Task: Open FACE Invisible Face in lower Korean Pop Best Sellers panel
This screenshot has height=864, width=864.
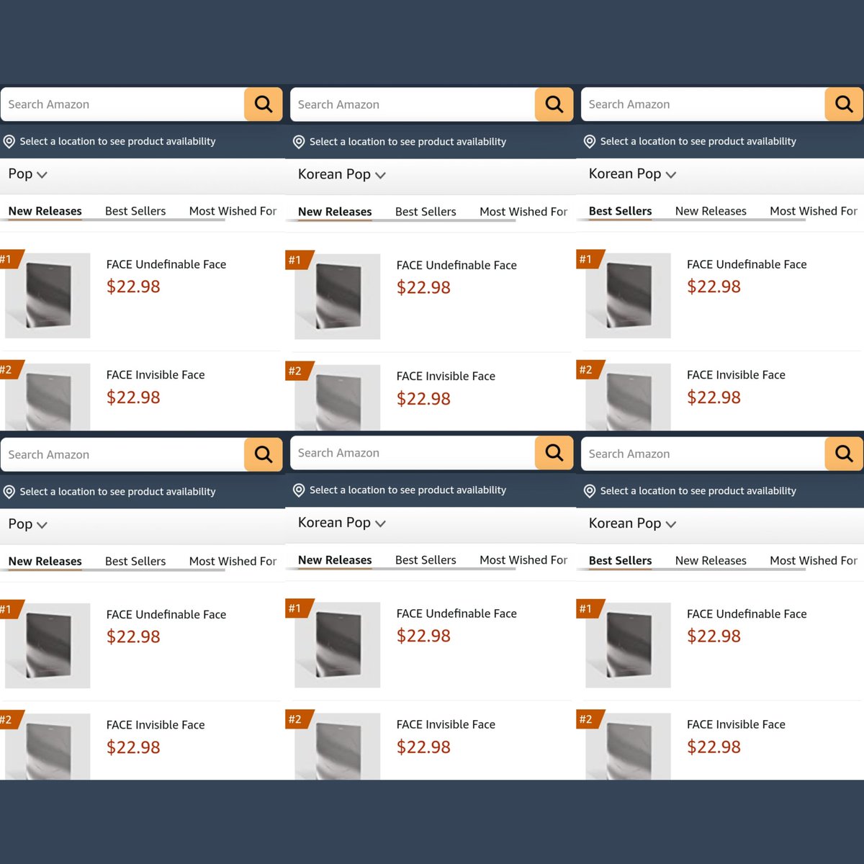Action: (736, 724)
